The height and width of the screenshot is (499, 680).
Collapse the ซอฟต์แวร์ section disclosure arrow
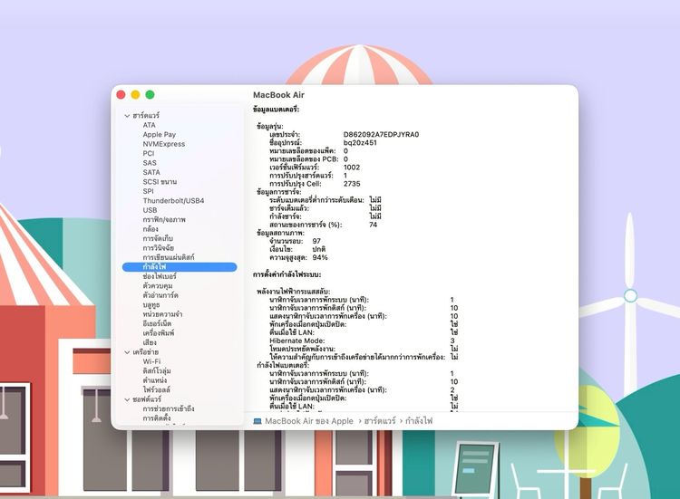point(127,398)
